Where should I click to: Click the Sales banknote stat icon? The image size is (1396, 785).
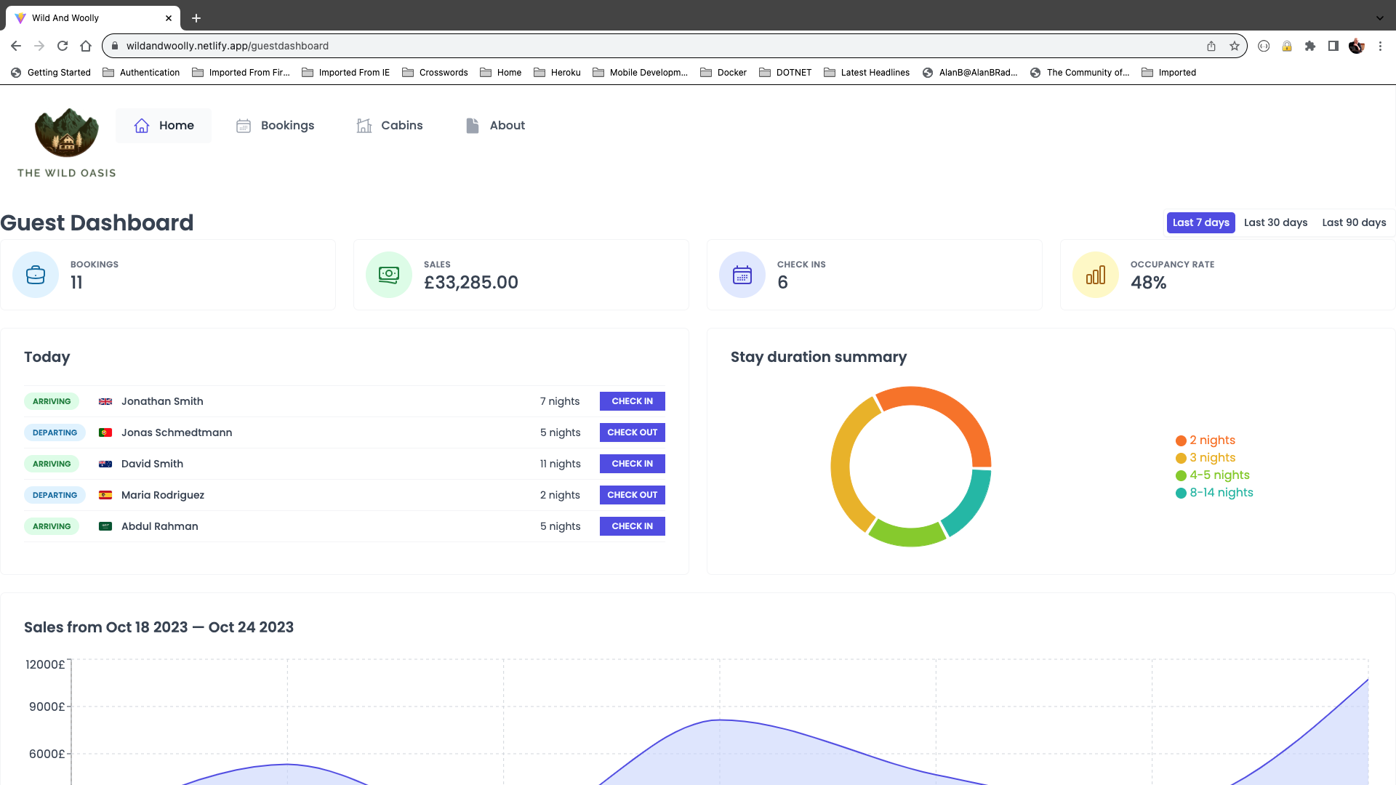click(x=389, y=275)
